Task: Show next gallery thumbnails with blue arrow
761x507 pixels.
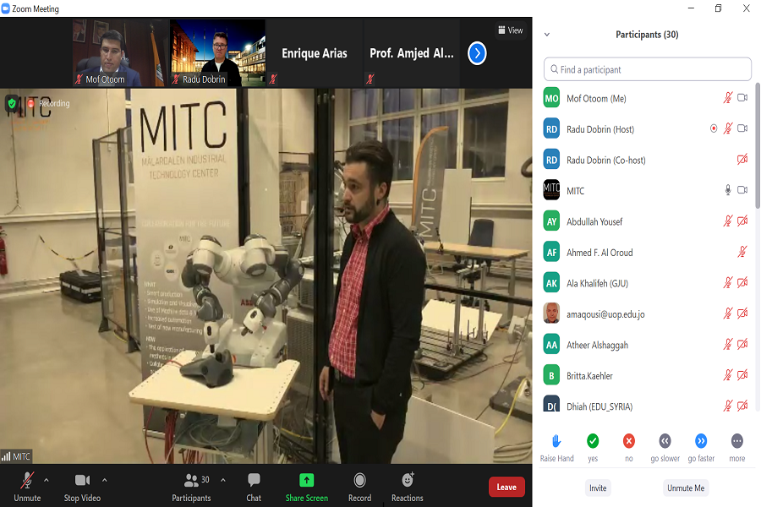Action: 477,53
